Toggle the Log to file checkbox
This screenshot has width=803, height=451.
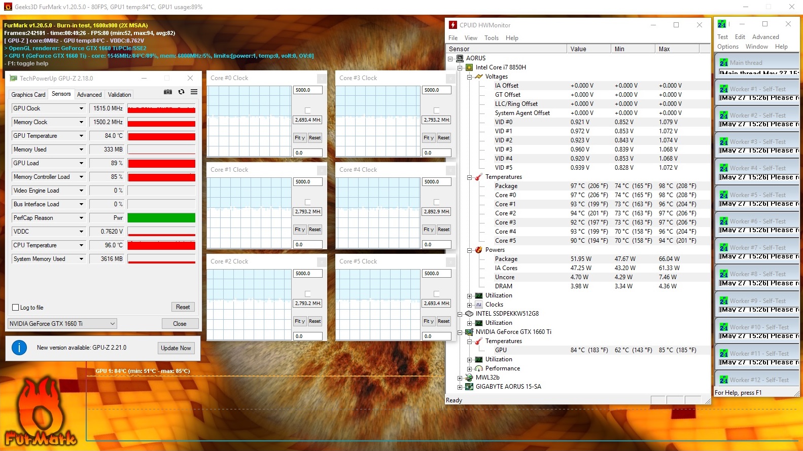15,308
